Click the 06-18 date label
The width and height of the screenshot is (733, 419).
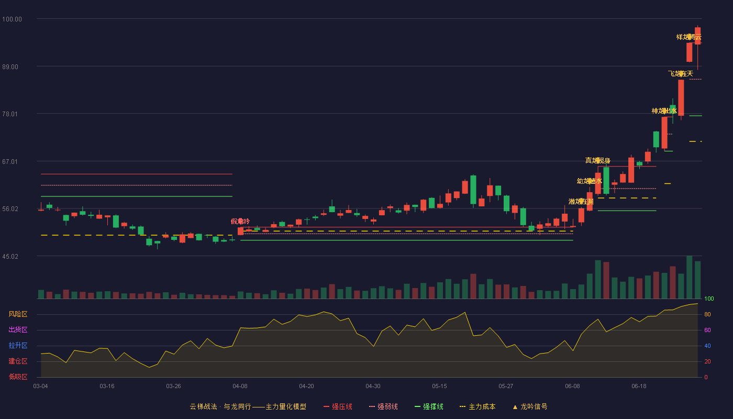click(639, 386)
